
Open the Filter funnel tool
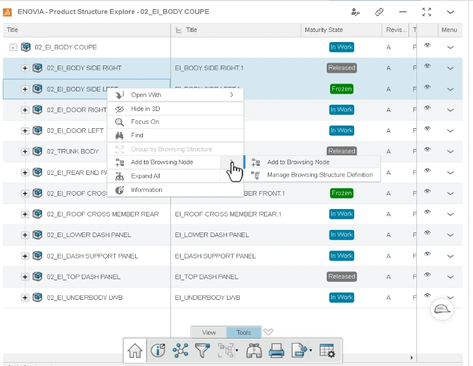coord(202,351)
